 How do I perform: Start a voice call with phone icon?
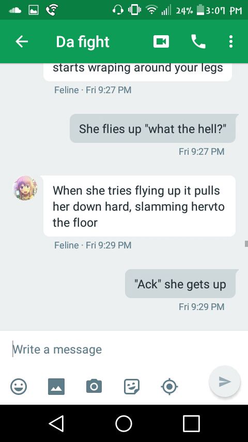[198, 42]
